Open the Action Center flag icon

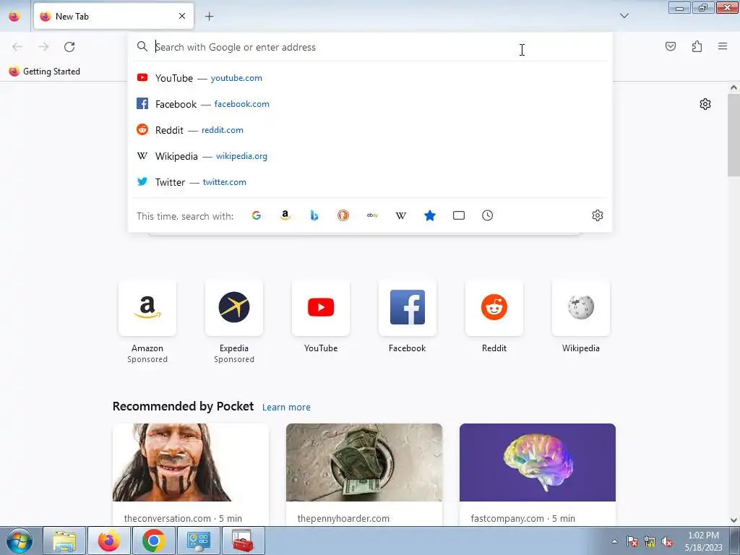coord(632,541)
